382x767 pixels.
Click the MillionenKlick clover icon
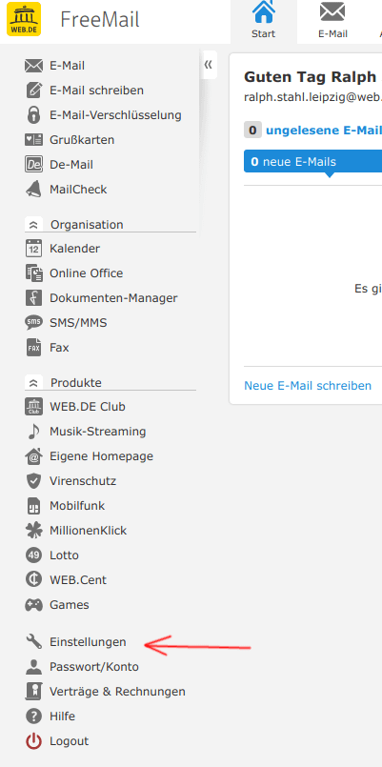pos(33,531)
